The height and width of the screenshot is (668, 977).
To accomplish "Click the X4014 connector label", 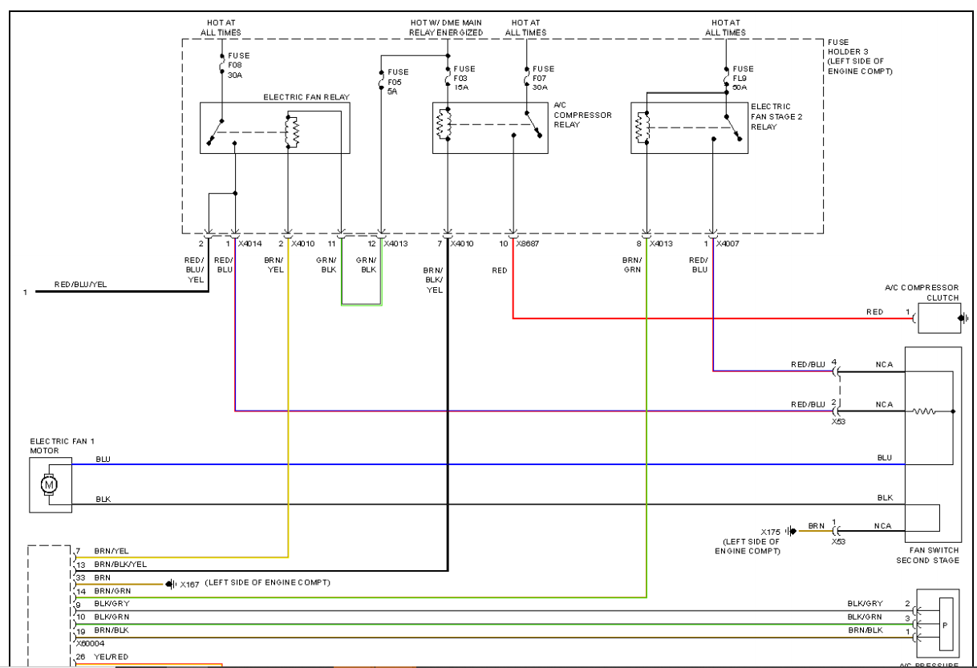I will [x=250, y=243].
